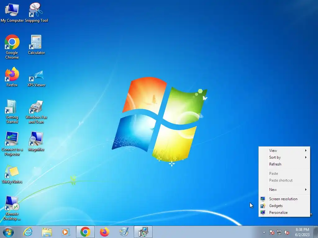Launch Internet Explorer from the taskbar
318x238 pixels.
tap(28, 232)
